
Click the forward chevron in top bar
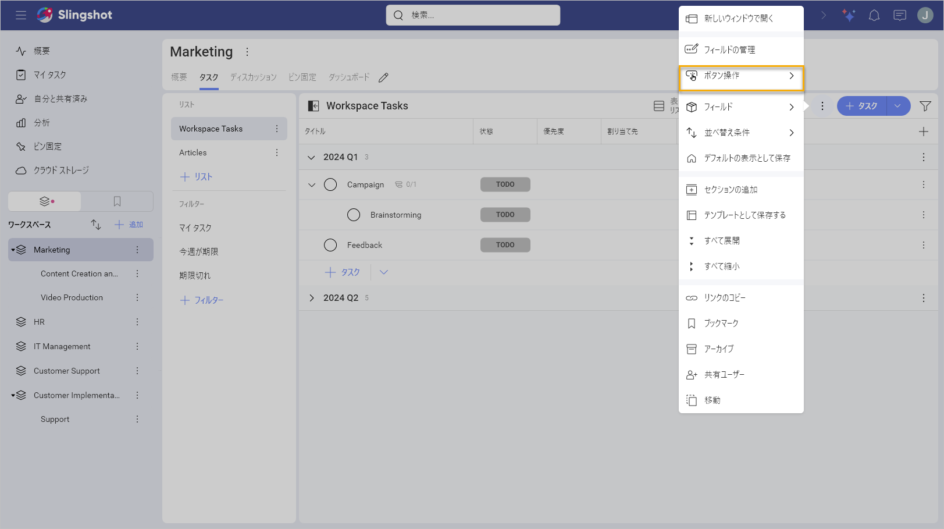824,15
